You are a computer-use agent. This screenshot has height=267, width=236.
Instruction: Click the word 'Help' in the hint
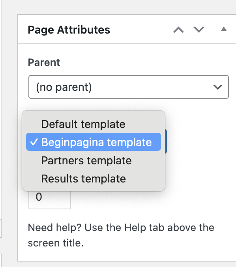point(135,228)
